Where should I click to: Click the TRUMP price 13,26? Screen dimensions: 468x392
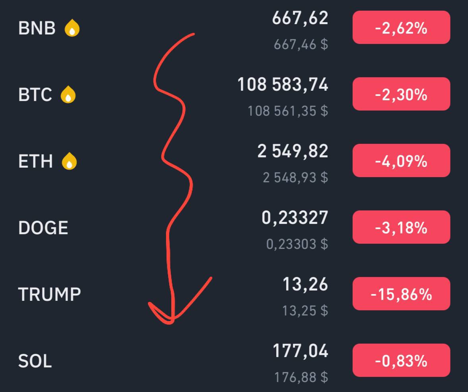point(305,285)
